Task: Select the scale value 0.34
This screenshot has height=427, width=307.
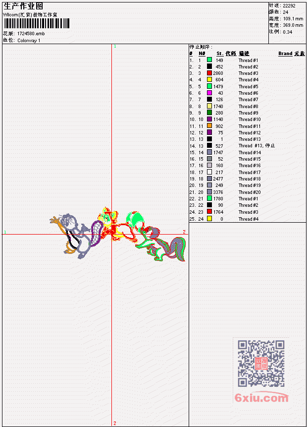Action: click(x=287, y=32)
